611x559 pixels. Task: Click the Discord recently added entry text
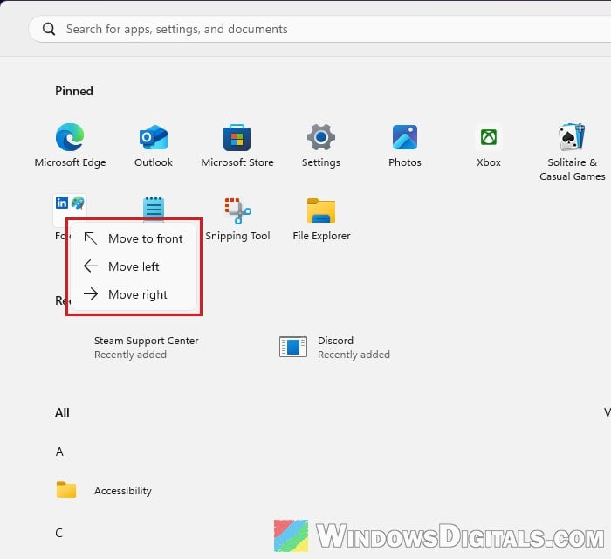354,348
